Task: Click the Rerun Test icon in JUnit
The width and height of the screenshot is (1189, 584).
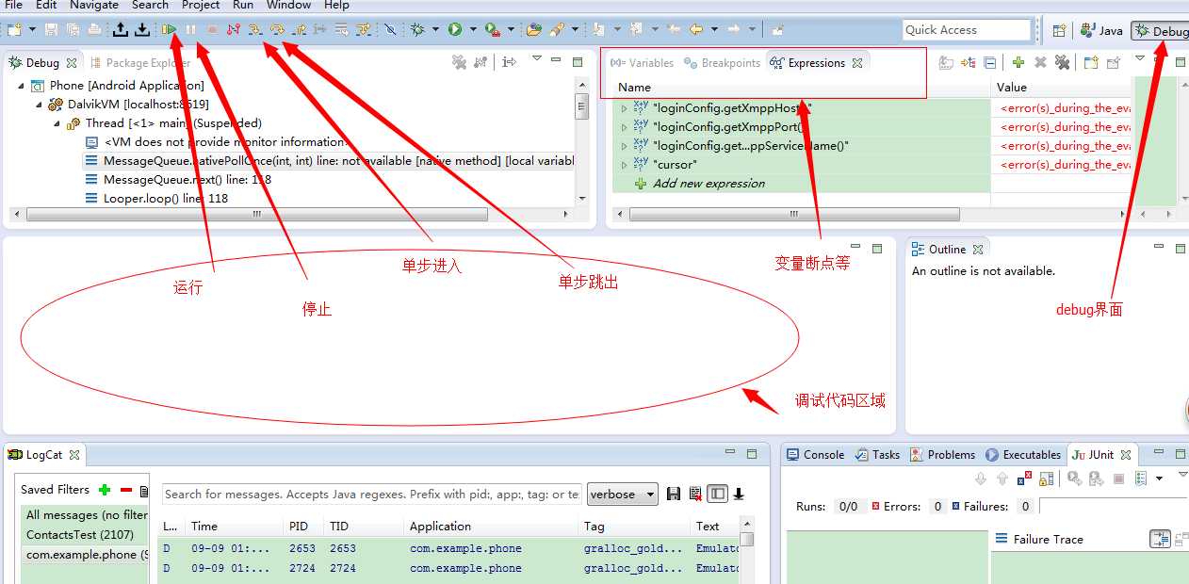Action: pos(1074,479)
